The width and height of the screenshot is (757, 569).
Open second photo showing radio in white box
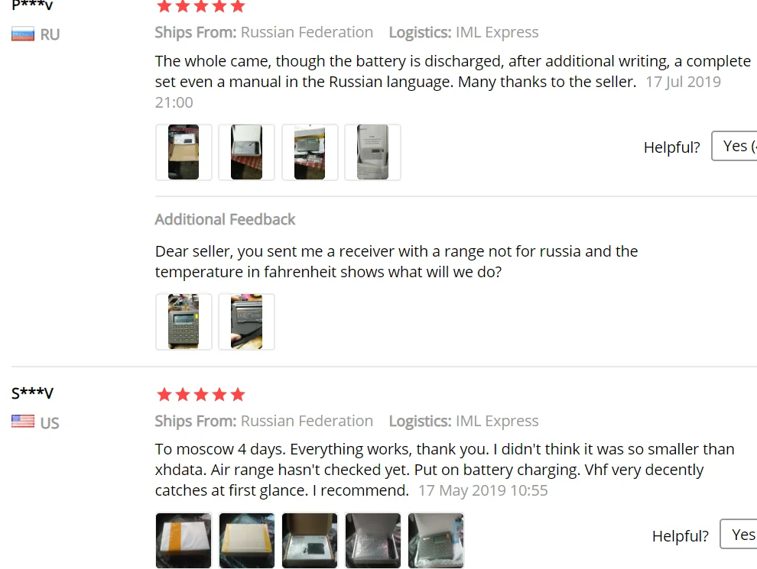(x=246, y=152)
